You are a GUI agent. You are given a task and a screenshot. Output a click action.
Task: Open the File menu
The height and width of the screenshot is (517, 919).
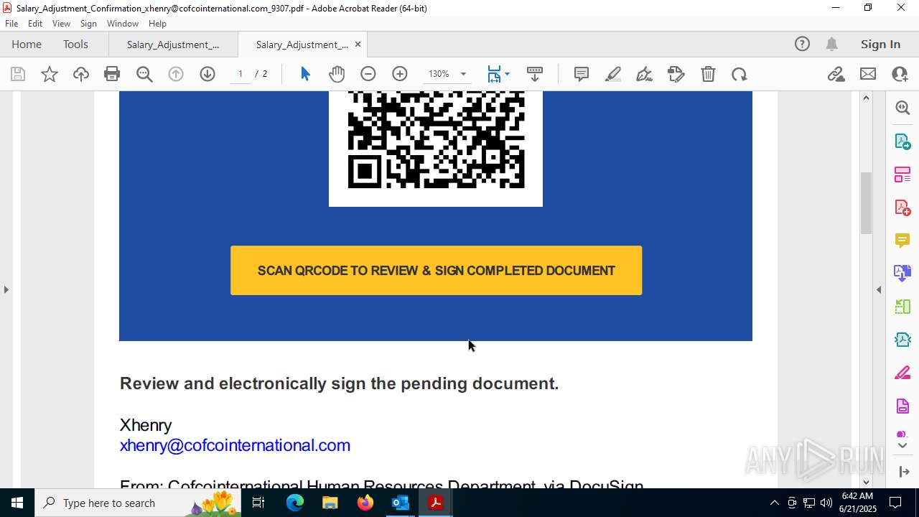tap(11, 24)
